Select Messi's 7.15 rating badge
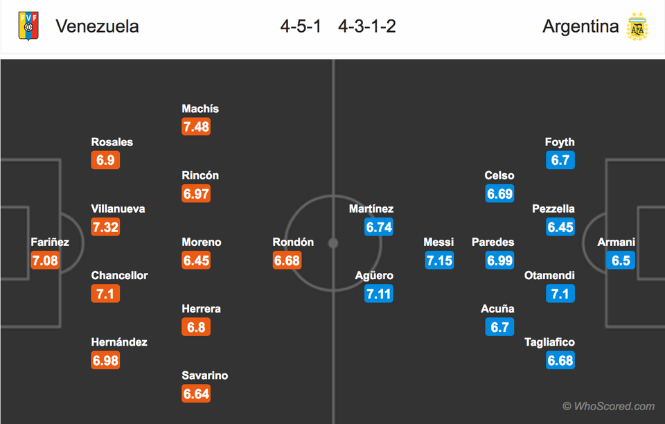The height and width of the screenshot is (424, 665). pyautogui.click(x=439, y=260)
